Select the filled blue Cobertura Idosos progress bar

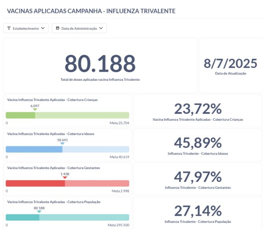pos(34,149)
